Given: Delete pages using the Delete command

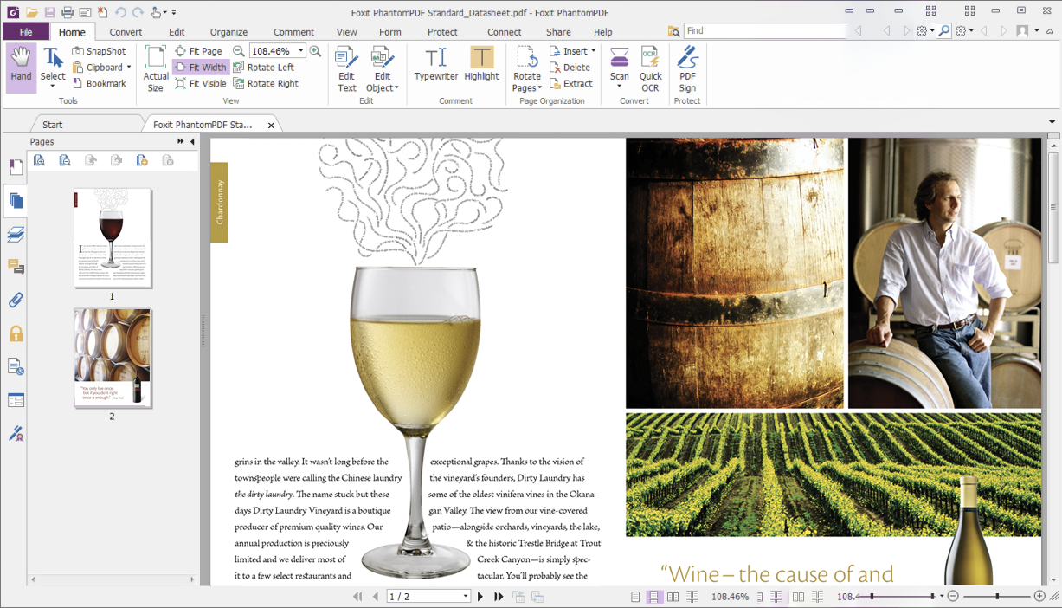Looking at the screenshot, I should [570, 68].
